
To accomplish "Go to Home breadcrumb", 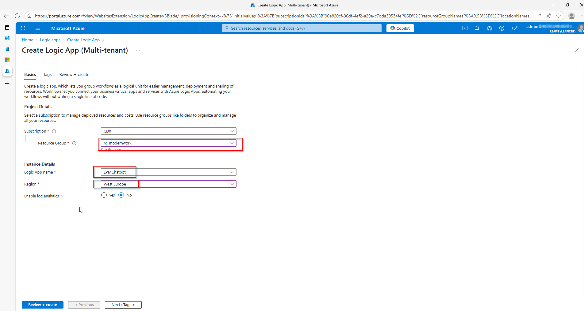I will point(28,40).
